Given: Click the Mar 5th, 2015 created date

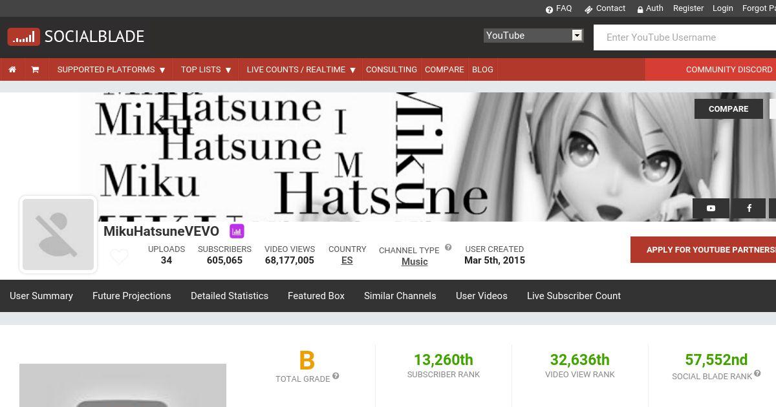Looking at the screenshot, I should pyautogui.click(x=495, y=260).
